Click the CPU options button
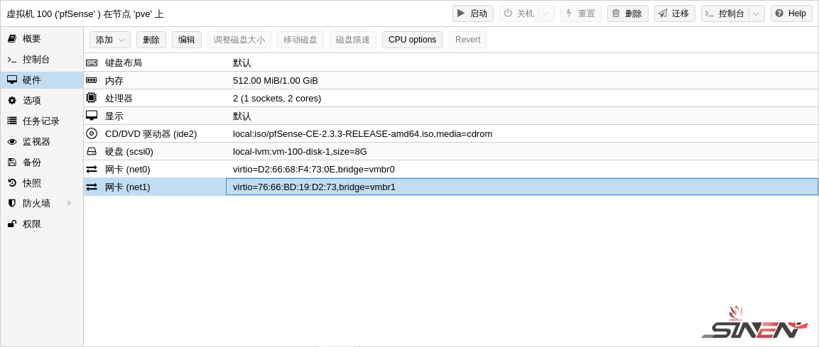819x347 pixels. pyautogui.click(x=412, y=40)
